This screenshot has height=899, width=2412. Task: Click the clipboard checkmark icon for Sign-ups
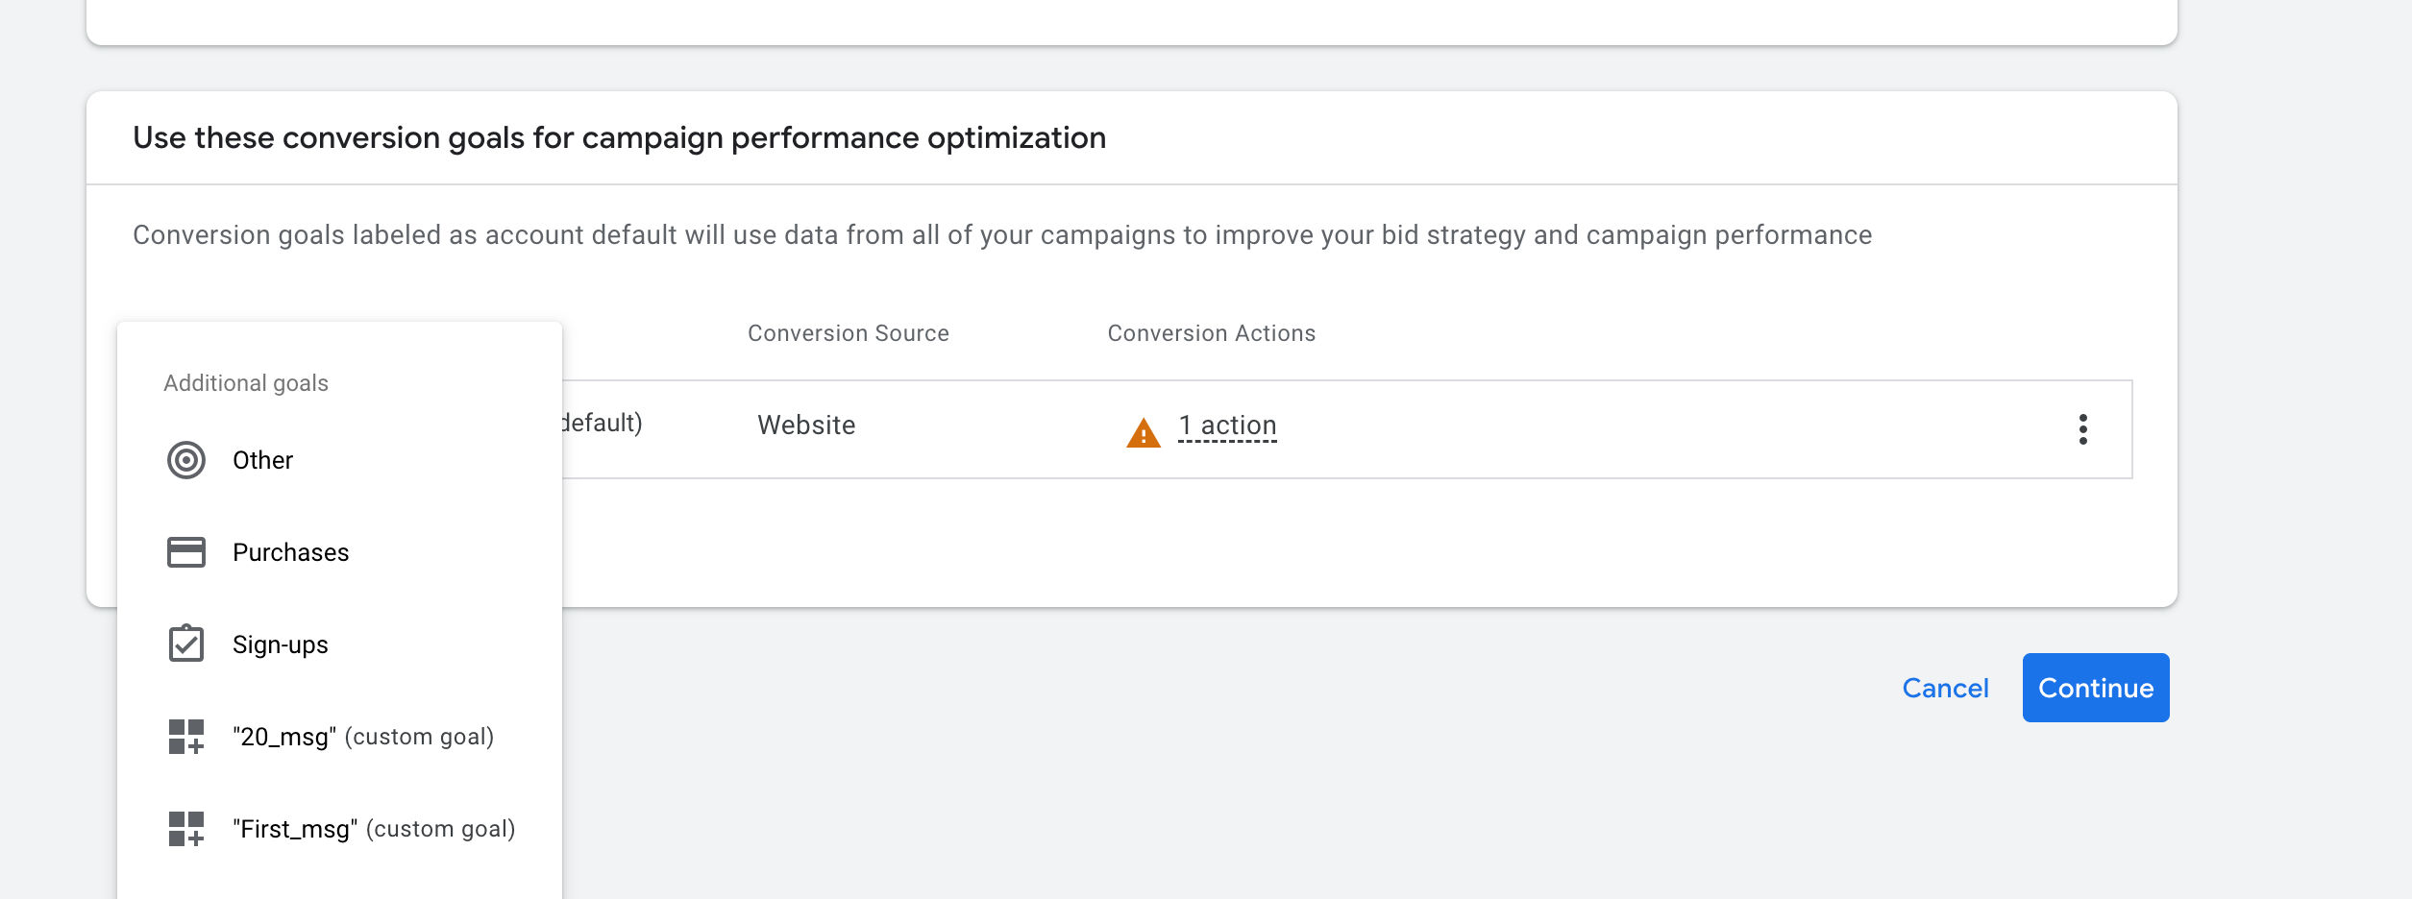point(186,644)
